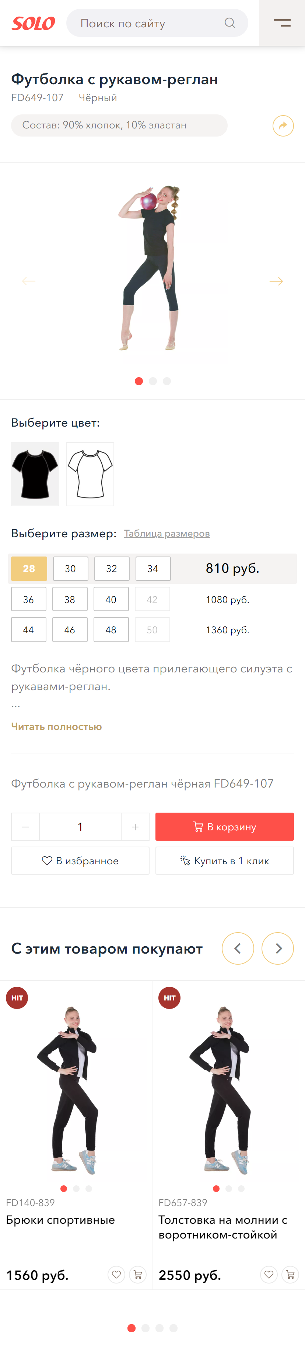Select size 30

(x=70, y=568)
